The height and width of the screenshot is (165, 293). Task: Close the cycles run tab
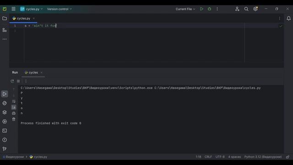click(x=42, y=72)
